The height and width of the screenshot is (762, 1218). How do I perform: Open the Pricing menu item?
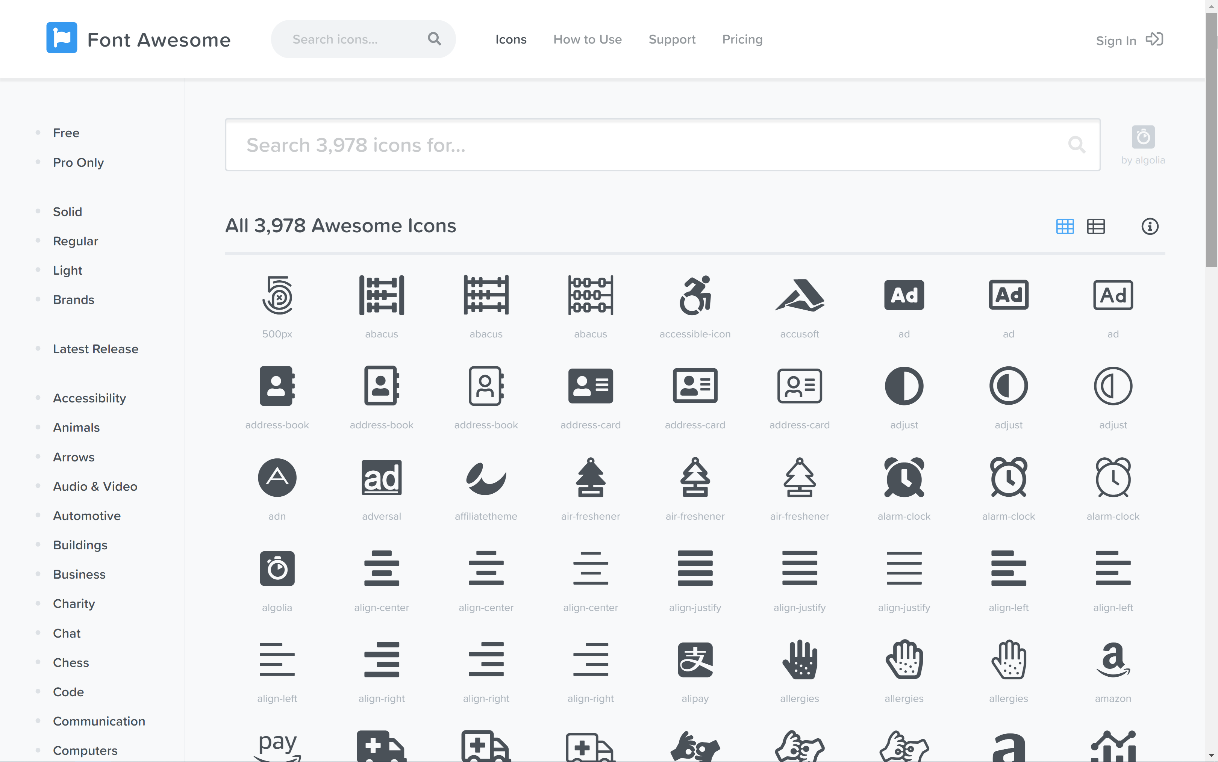coord(741,39)
